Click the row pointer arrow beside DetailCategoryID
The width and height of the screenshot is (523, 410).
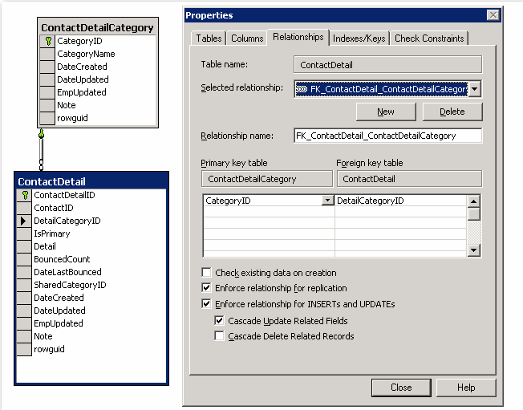(24, 221)
